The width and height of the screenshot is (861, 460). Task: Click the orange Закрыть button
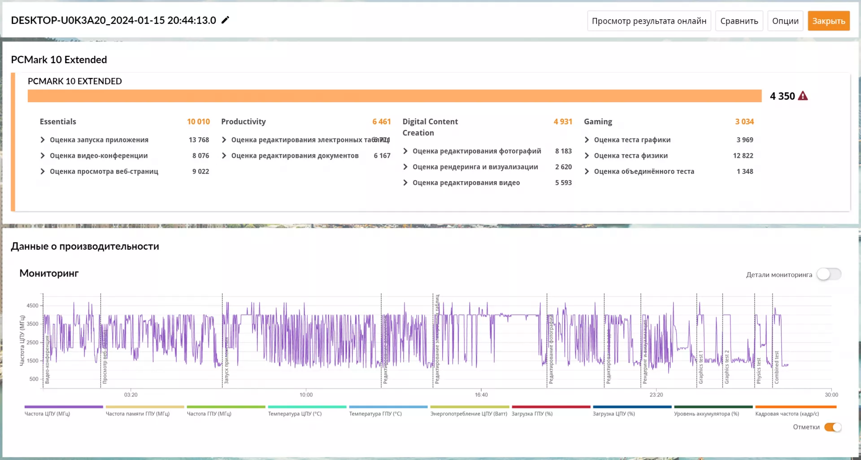[x=829, y=21]
